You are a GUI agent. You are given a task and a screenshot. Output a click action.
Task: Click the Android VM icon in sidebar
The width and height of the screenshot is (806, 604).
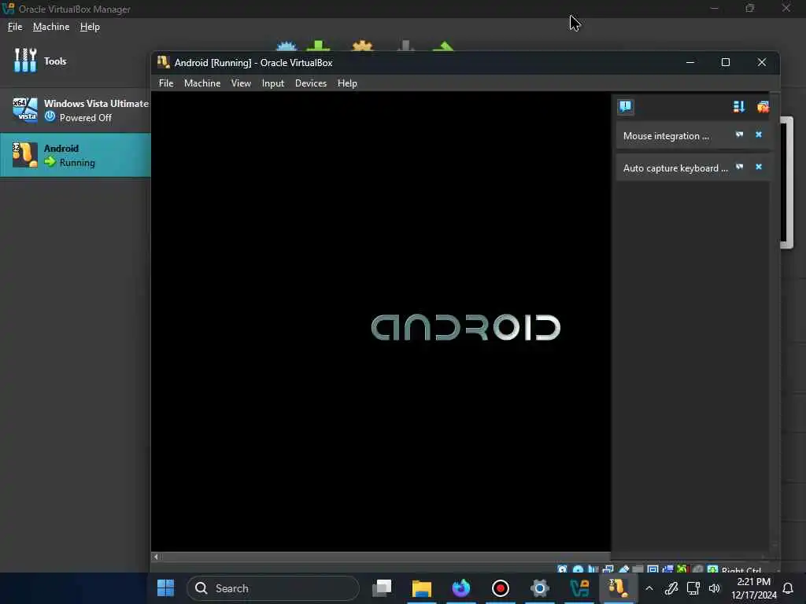pyautogui.click(x=25, y=155)
